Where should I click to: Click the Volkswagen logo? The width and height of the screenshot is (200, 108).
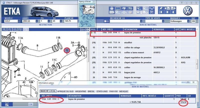click(x=188, y=11)
